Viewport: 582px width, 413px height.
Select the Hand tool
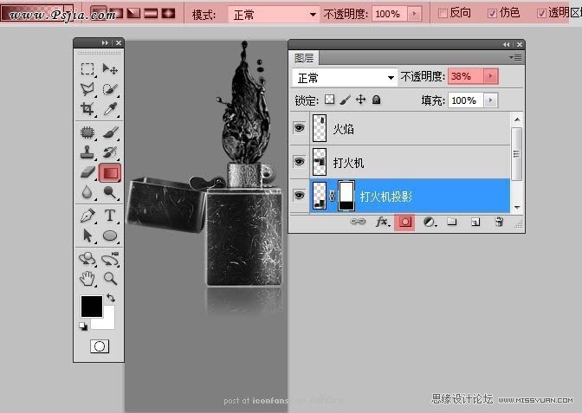87,278
